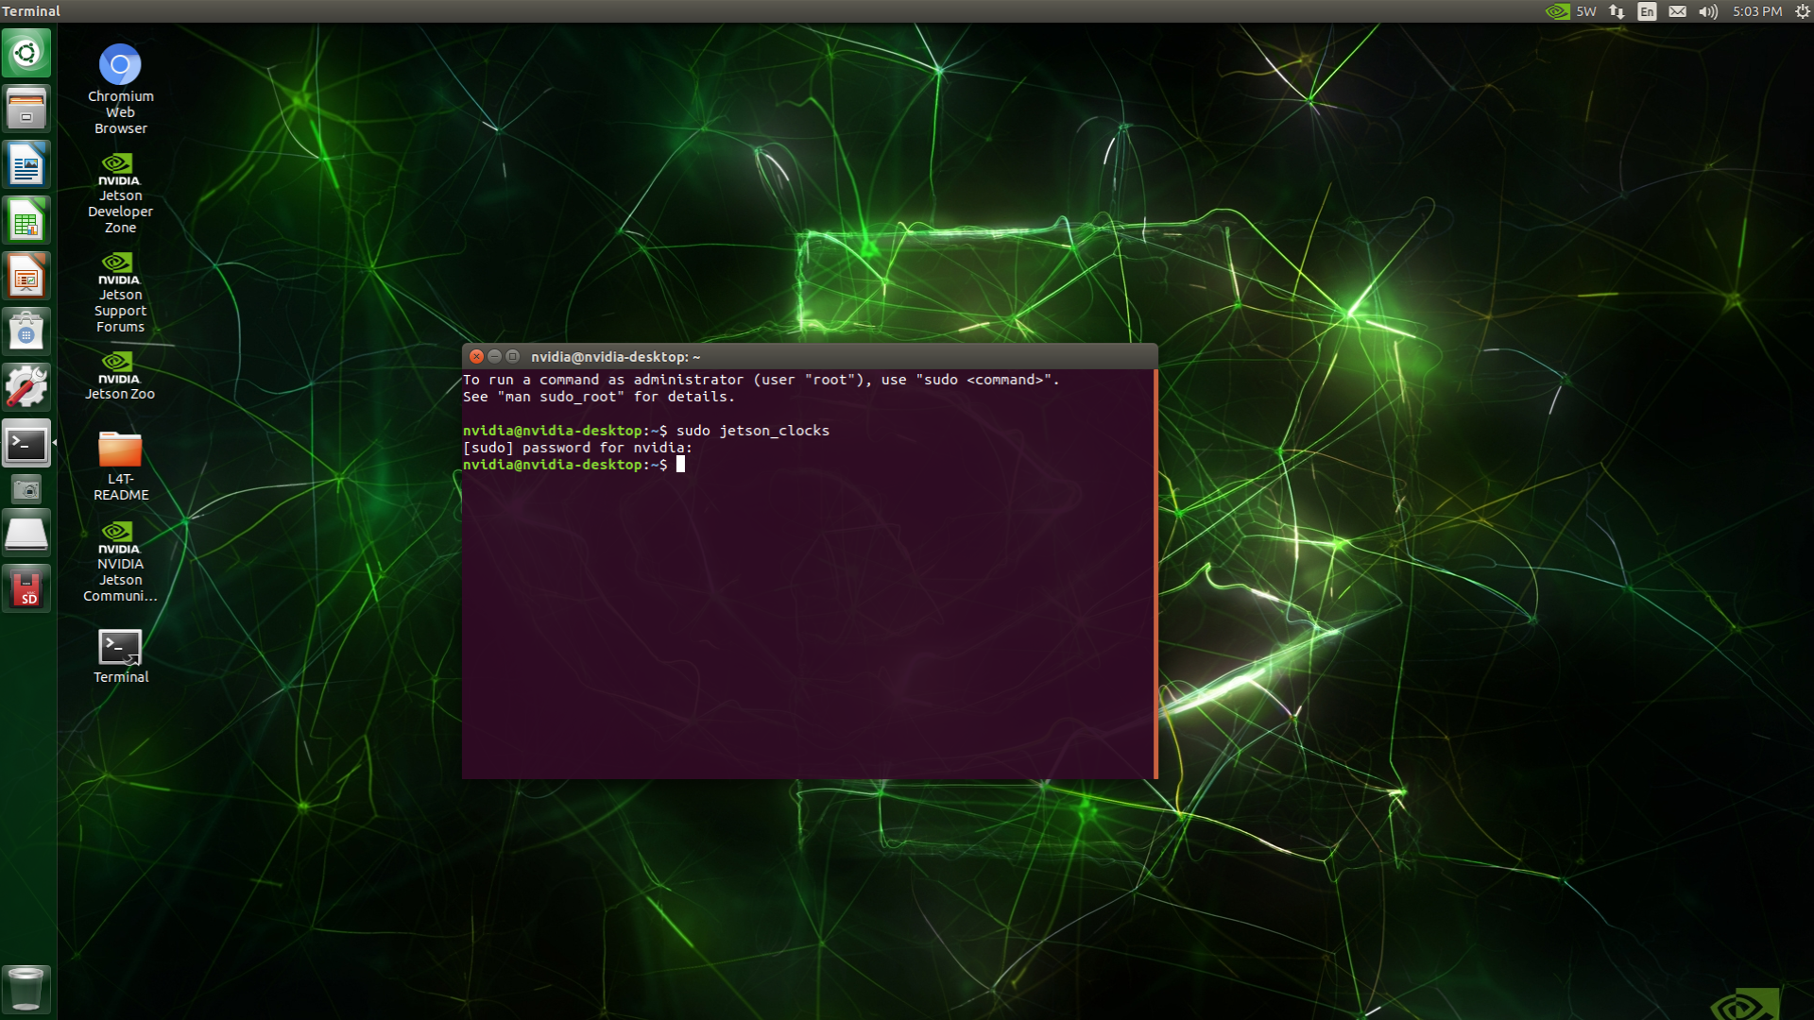Open System Settings wrench icon

26,387
